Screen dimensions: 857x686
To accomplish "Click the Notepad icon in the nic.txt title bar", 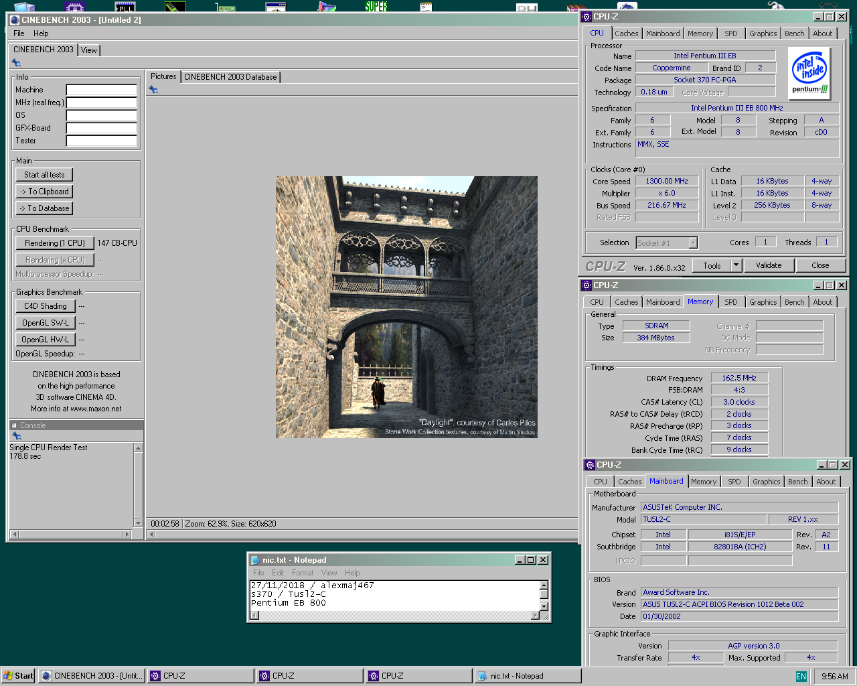I will click(x=255, y=560).
